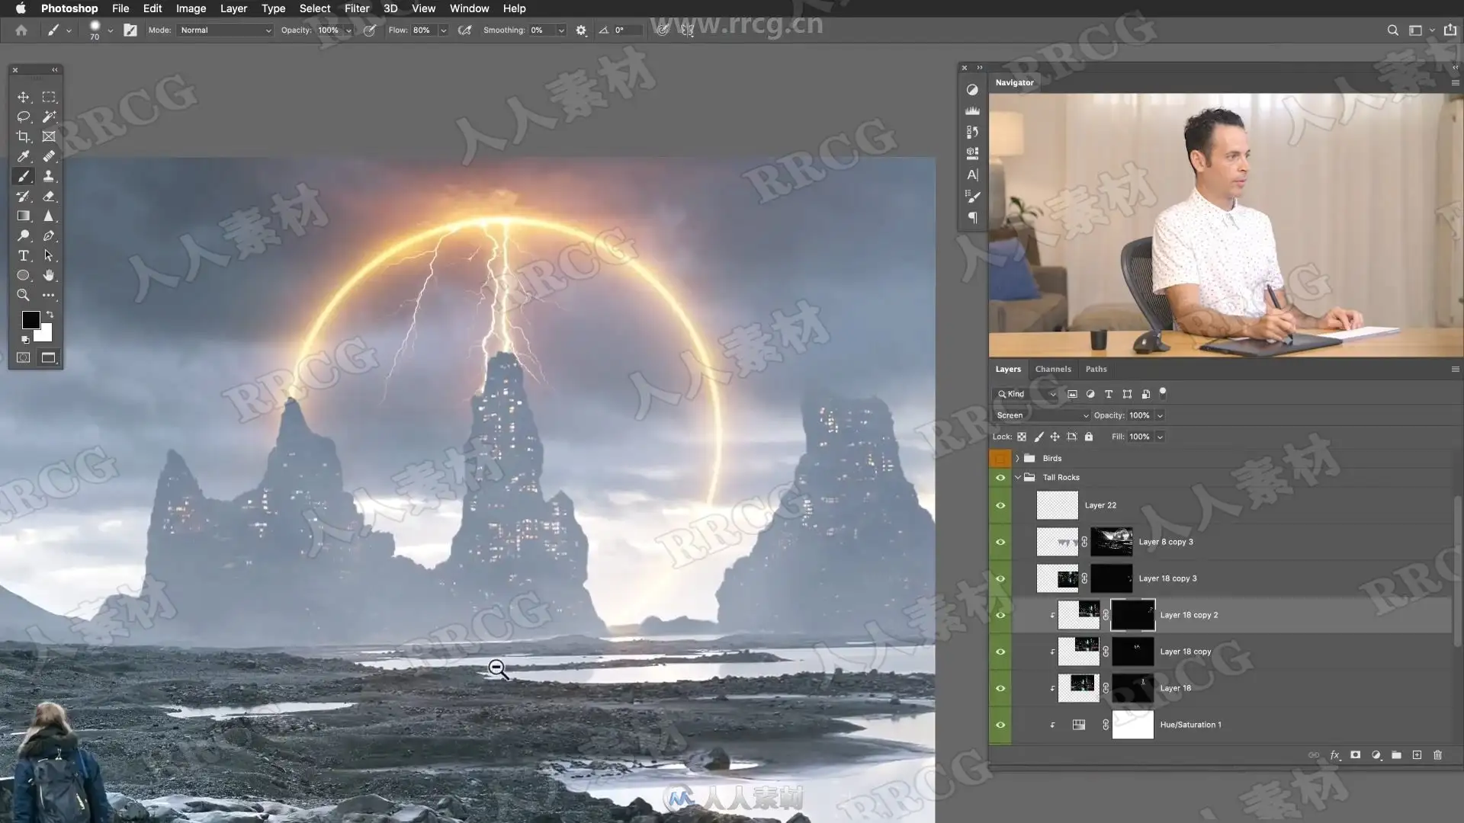The height and width of the screenshot is (823, 1464).
Task: Switch to the Channels tab
Action: (x=1052, y=369)
